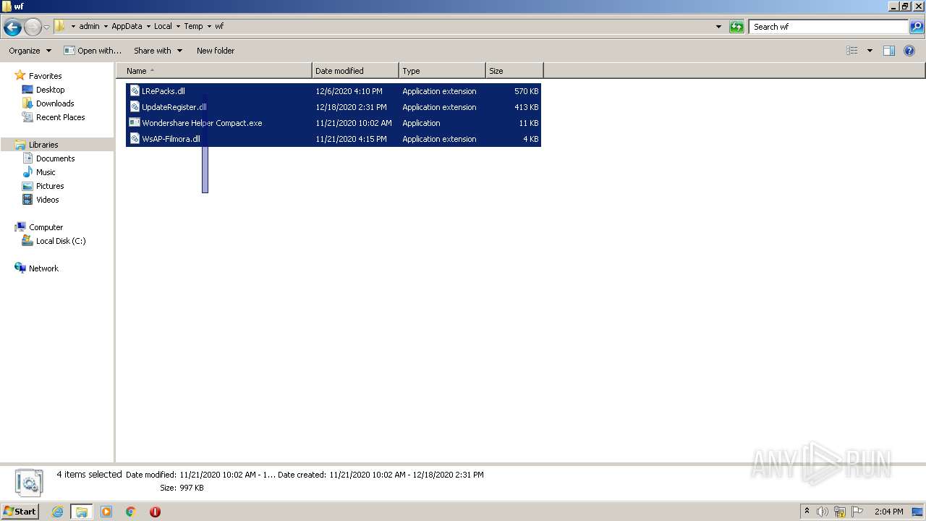This screenshot has width=926, height=521.
Task: Toggle the preview pane
Action: click(x=889, y=51)
